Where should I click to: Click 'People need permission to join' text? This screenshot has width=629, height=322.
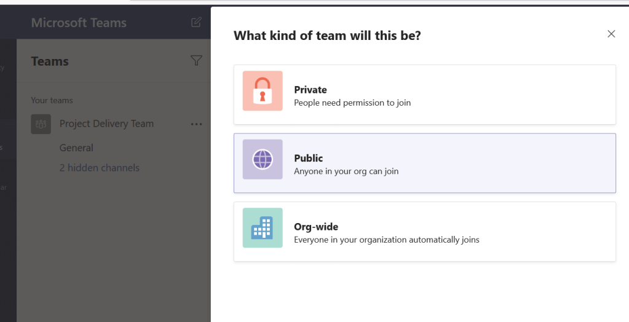pyautogui.click(x=352, y=103)
